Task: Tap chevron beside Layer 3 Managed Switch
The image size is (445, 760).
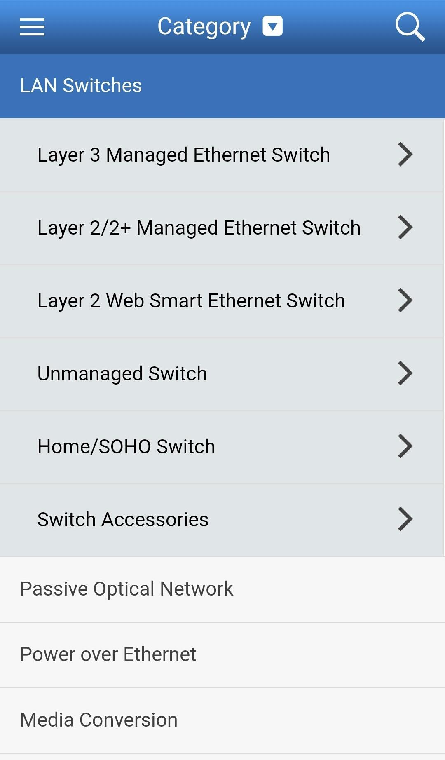Action: pyautogui.click(x=405, y=155)
